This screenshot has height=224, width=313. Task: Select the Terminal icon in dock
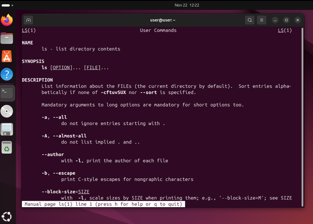(x=7, y=93)
